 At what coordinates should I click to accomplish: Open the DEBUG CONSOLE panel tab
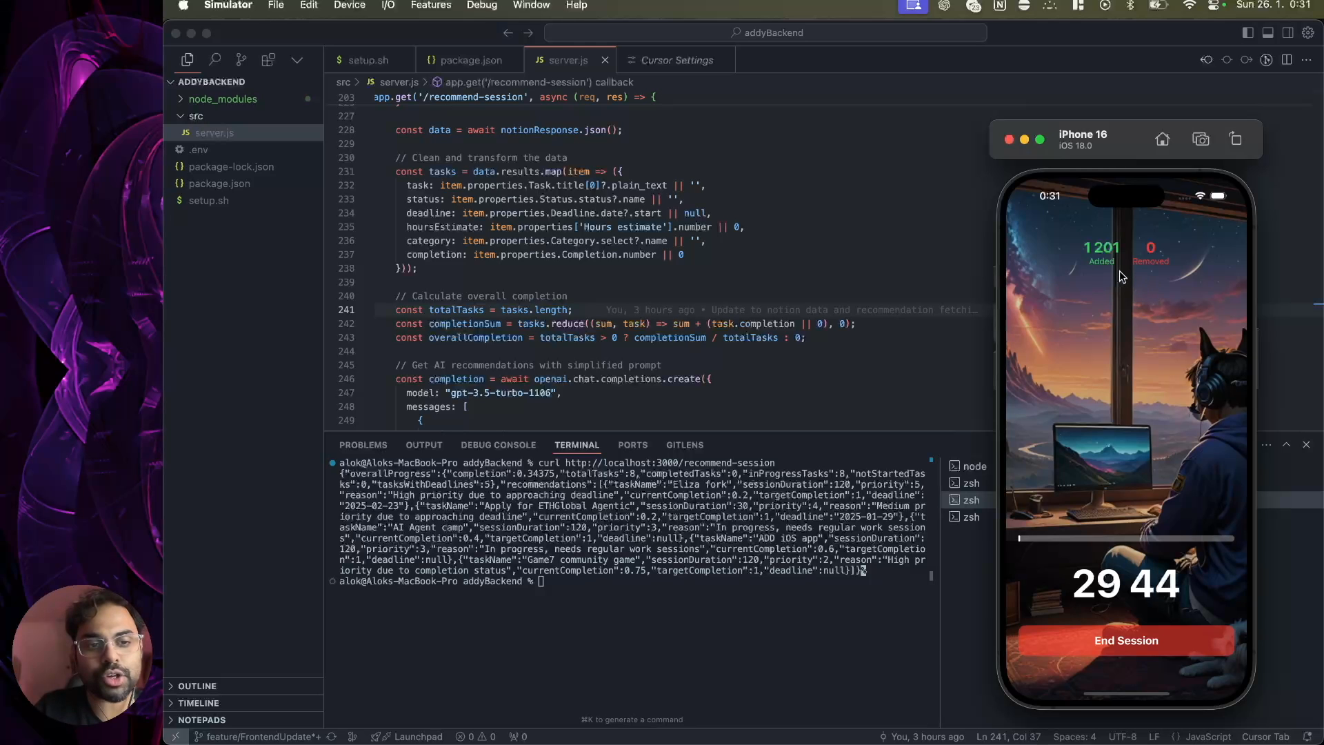point(498,445)
